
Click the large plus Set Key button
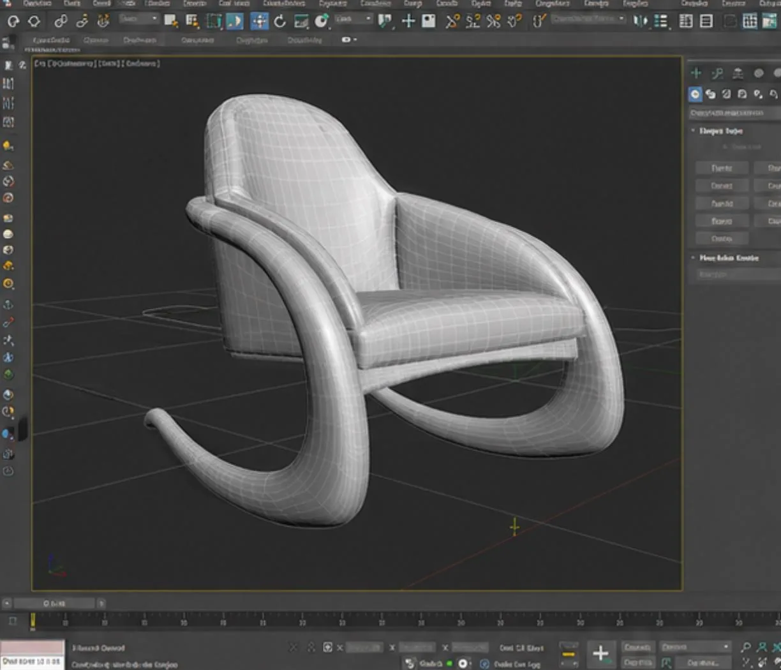[600, 653]
